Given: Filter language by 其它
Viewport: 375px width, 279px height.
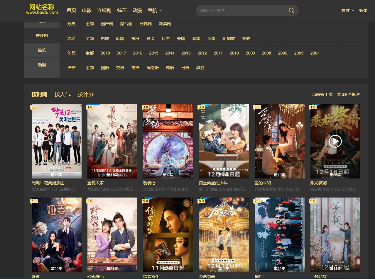Looking at the screenshot, I should point(200,68).
